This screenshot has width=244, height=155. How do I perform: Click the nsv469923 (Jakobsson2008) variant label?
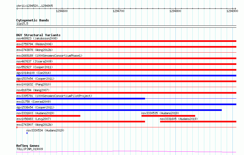tap(37, 38)
